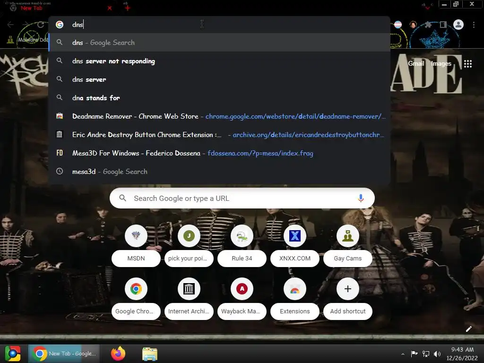
Task: Choose the "dns server not responding" suggestion
Action: click(219, 61)
